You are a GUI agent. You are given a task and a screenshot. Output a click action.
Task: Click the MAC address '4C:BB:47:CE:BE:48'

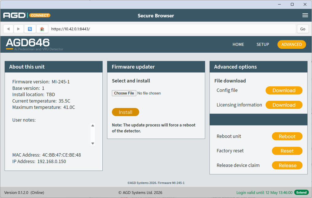pos(61,155)
